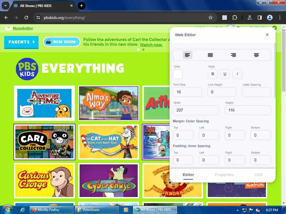Viewport: 286px width, 214px height.
Task: Click the green settings gear icon
Action: pos(275,28)
